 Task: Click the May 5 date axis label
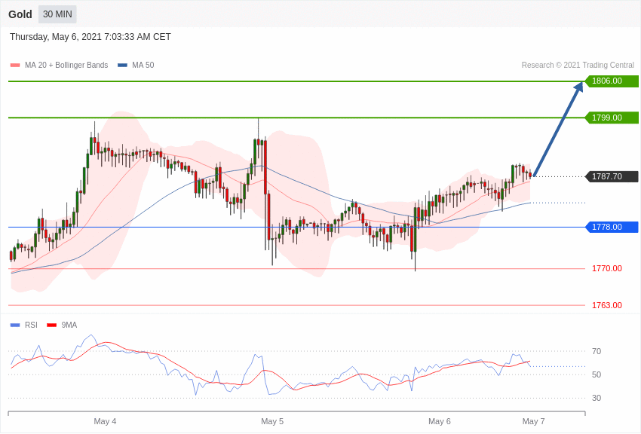click(272, 421)
